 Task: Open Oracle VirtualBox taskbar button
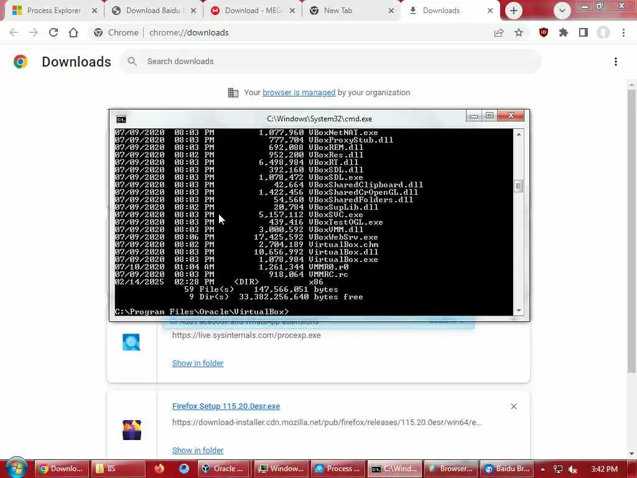point(225,469)
